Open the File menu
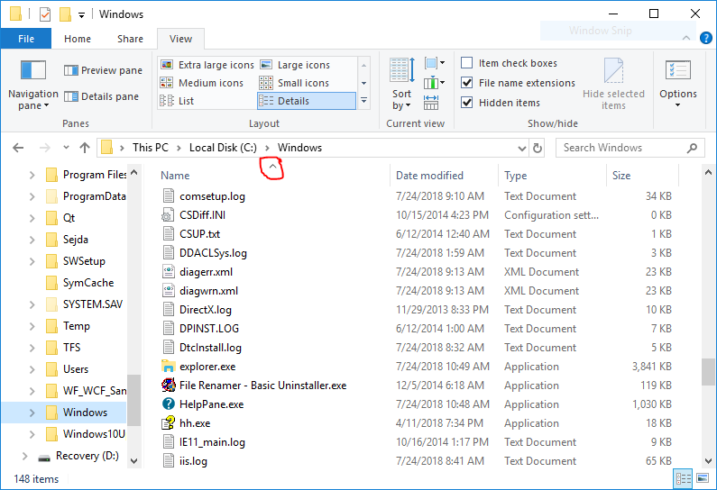Viewport: 717px width, 490px height. (x=26, y=39)
